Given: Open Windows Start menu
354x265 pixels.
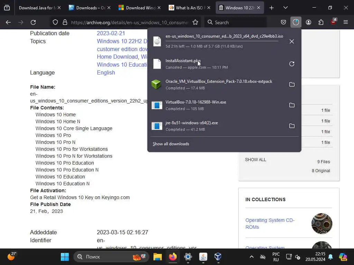Looking at the screenshot, I should click(65, 257).
